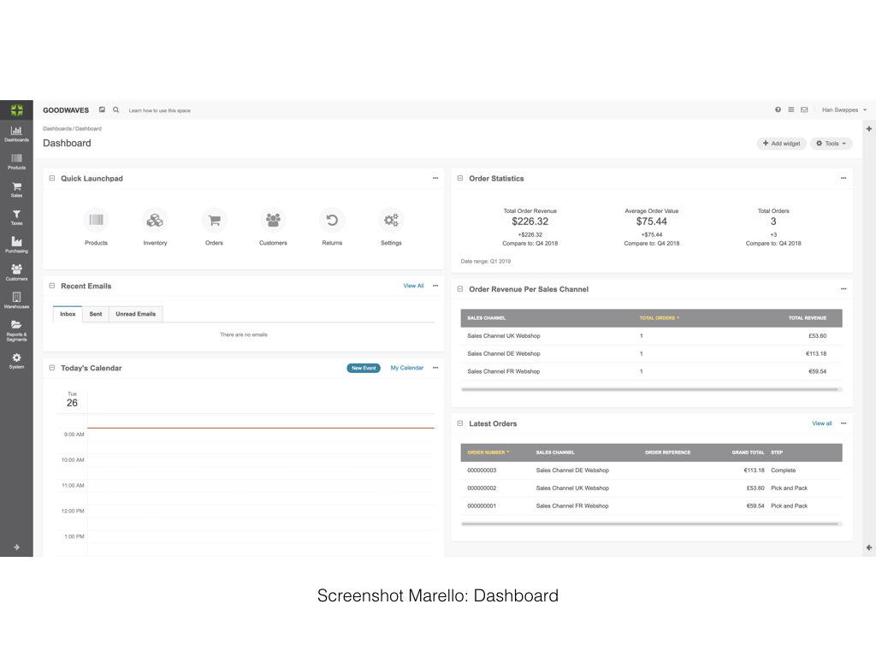
Task: Click View all in Latest Orders
Action: tap(821, 423)
